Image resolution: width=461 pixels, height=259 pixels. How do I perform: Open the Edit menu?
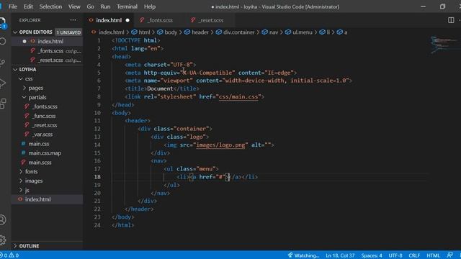pos(28,6)
